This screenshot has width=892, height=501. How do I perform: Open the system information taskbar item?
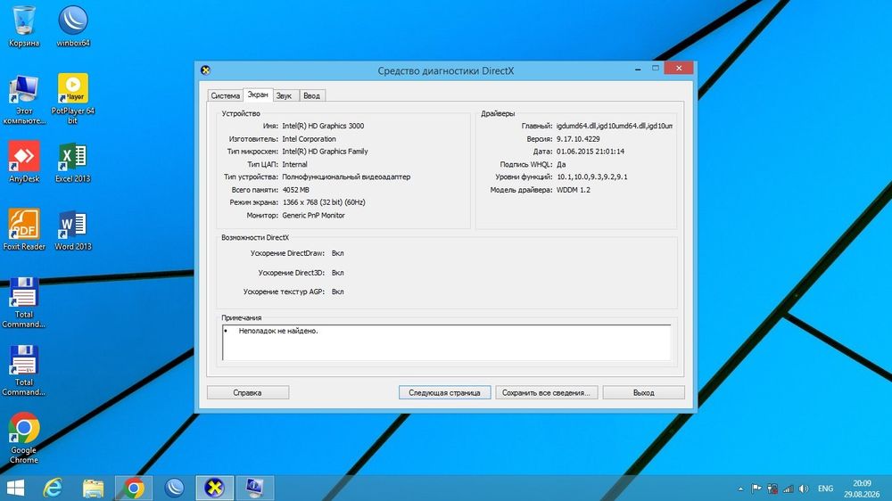point(255,488)
